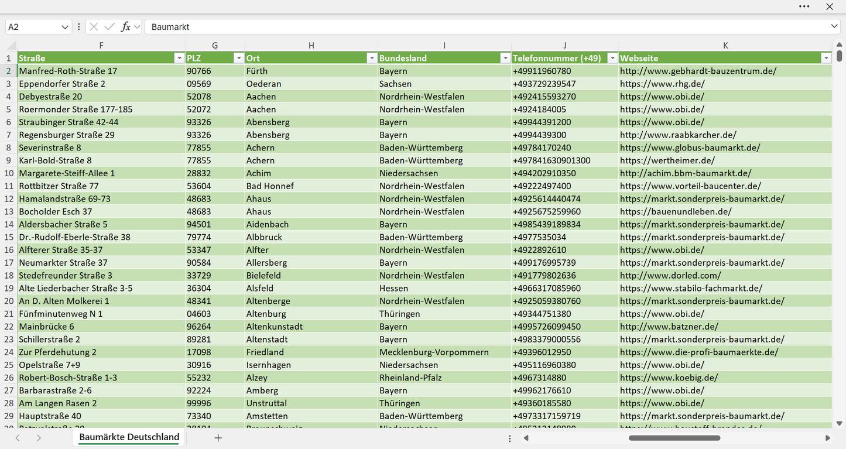The image size is (846, 449).
Task: Add a new sheet with the plus icon
Action: click(218, 437)
